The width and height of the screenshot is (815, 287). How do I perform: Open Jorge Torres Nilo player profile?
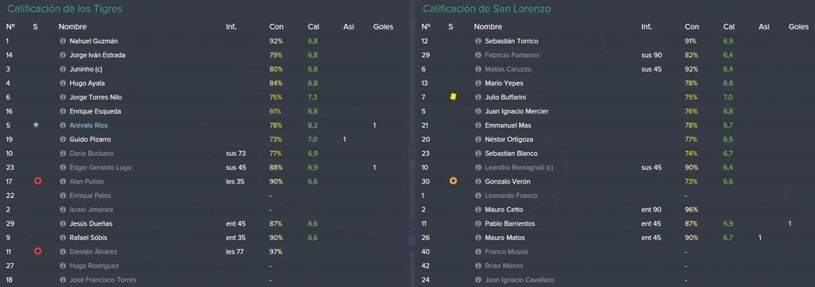pos(96,97)
